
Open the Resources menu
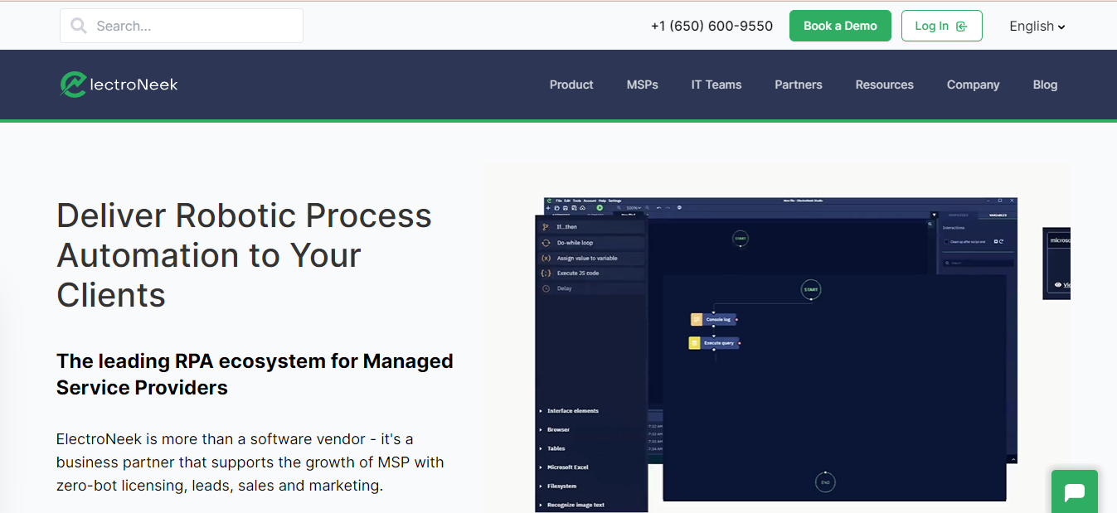pyautogui.click(x=885, y=85)
